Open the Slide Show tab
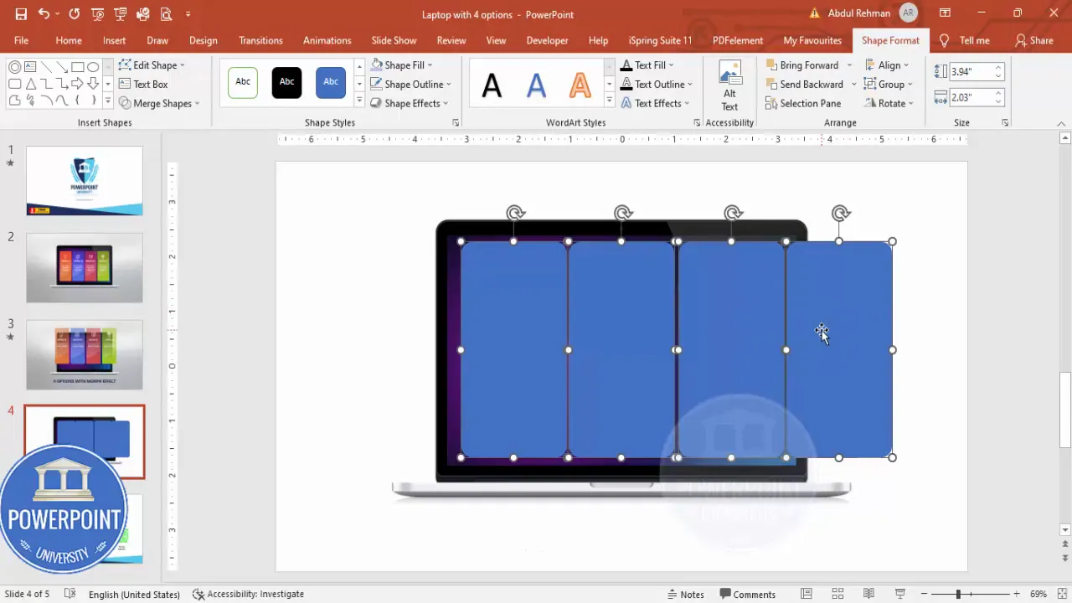This screenshot has height=603, width=1072. (x=394, y=40)
